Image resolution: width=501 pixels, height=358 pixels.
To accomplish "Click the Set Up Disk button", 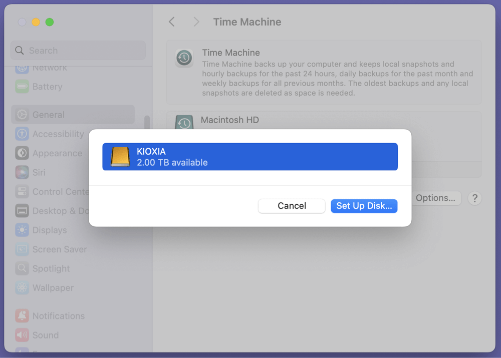I will point(364,206).
